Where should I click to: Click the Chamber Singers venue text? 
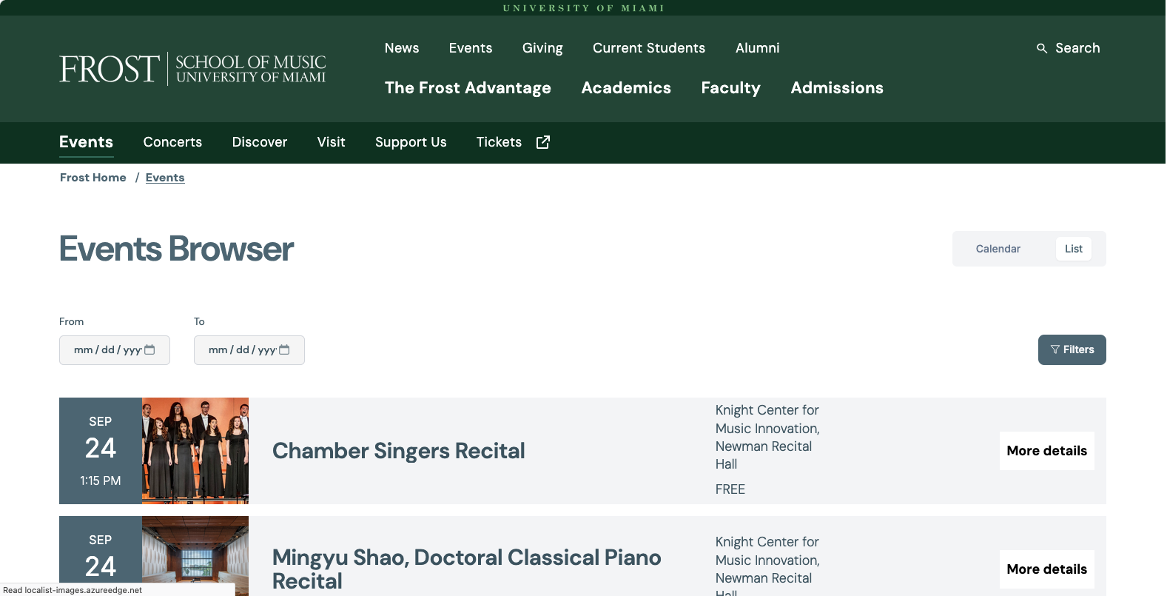tap(767, 437)
